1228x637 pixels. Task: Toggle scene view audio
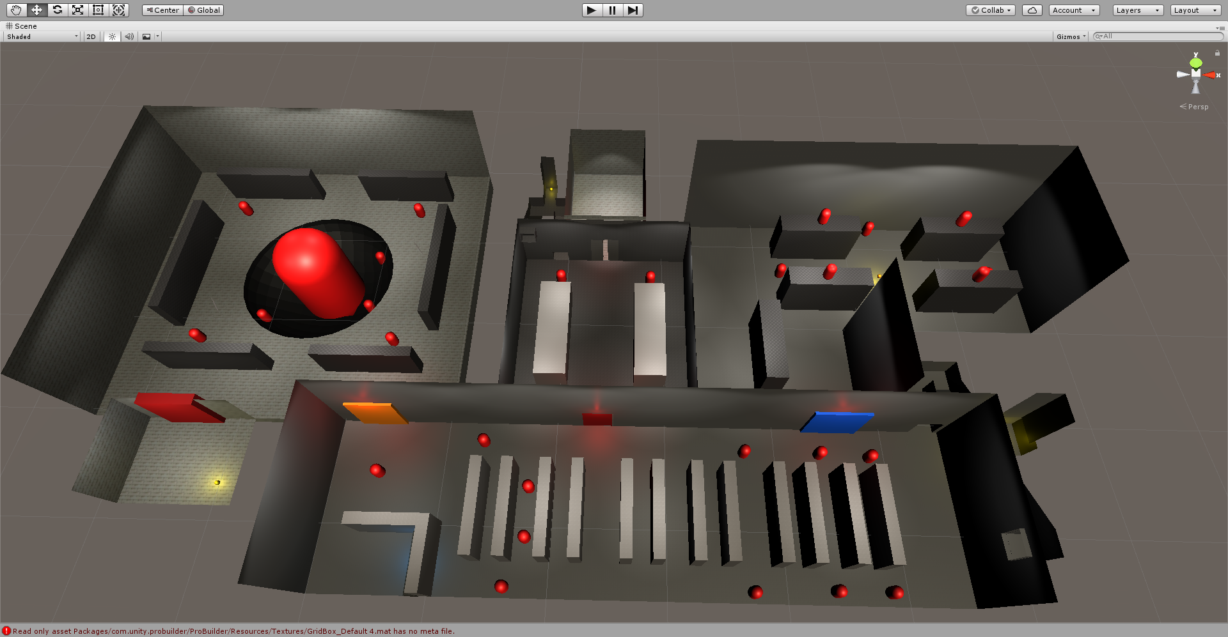129,36
